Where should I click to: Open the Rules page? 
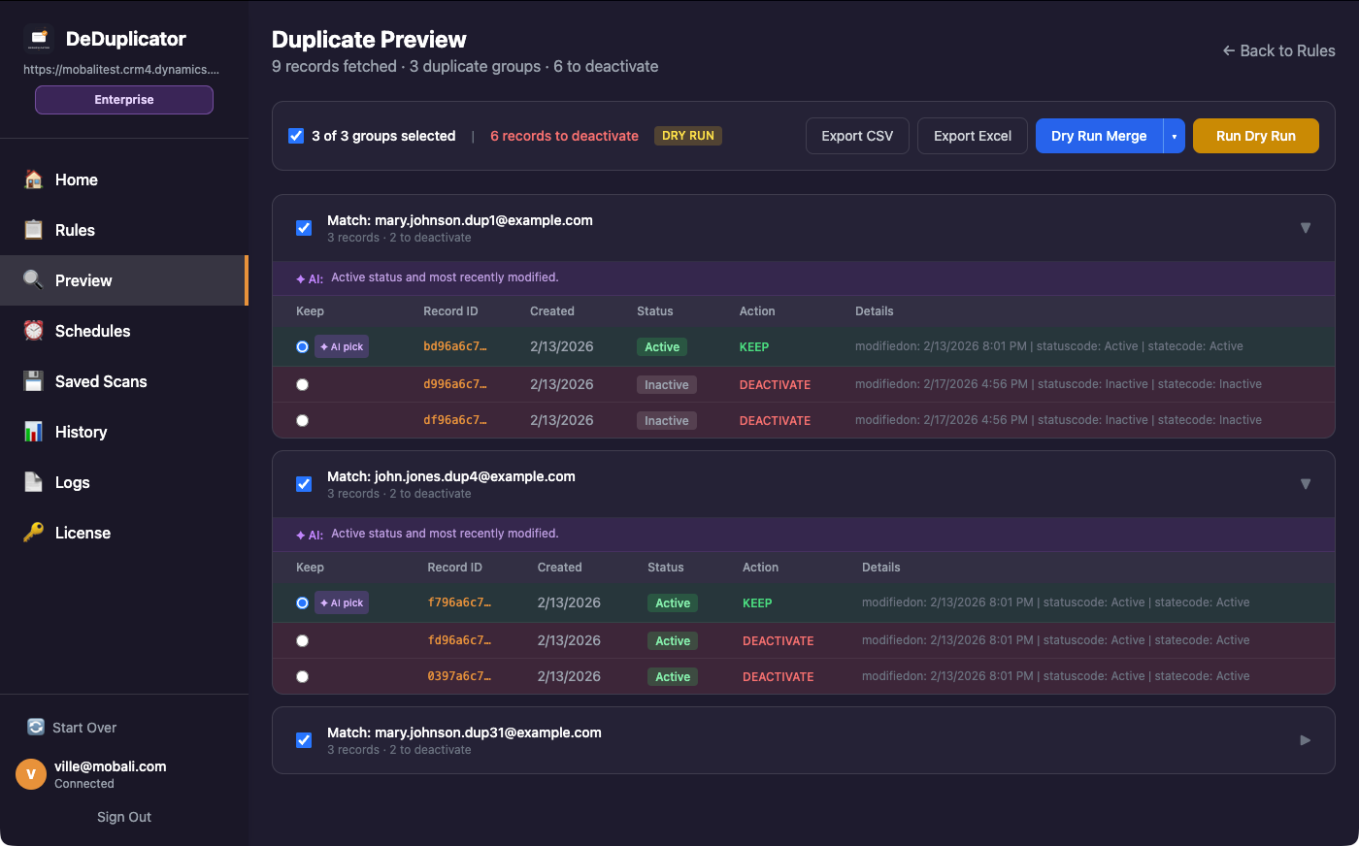coord(124,230)
